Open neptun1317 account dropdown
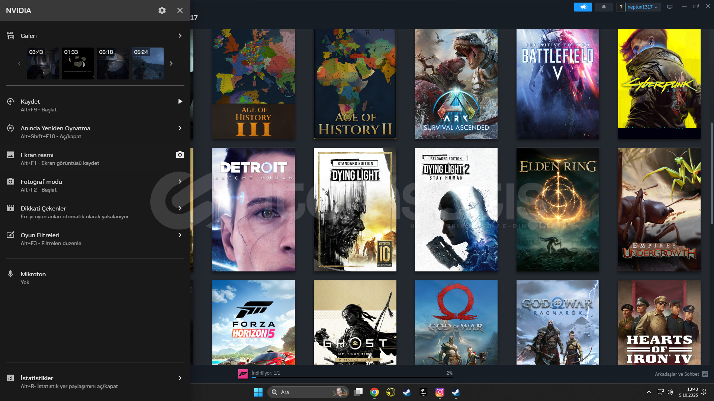Screen dimensions: 714x401 [642, 7]
